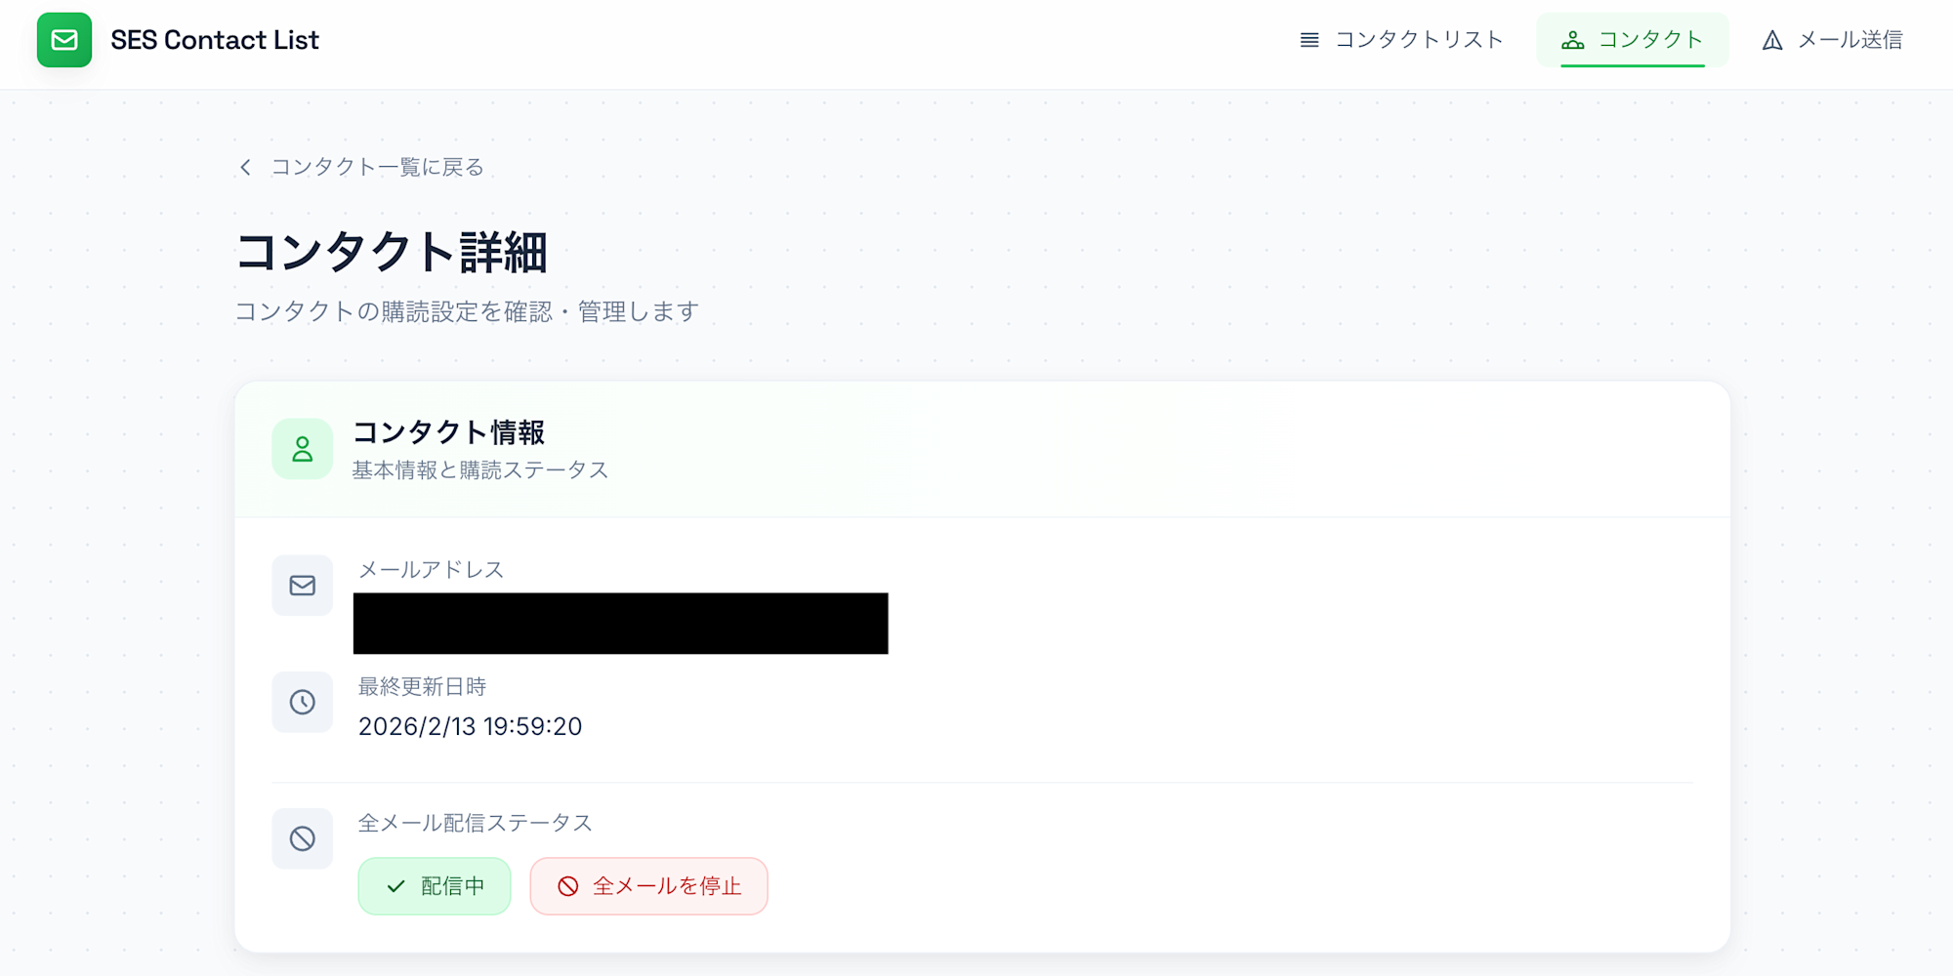
Task: Click the envelope icon next to メールアドレス
Action: click(302, 585)
